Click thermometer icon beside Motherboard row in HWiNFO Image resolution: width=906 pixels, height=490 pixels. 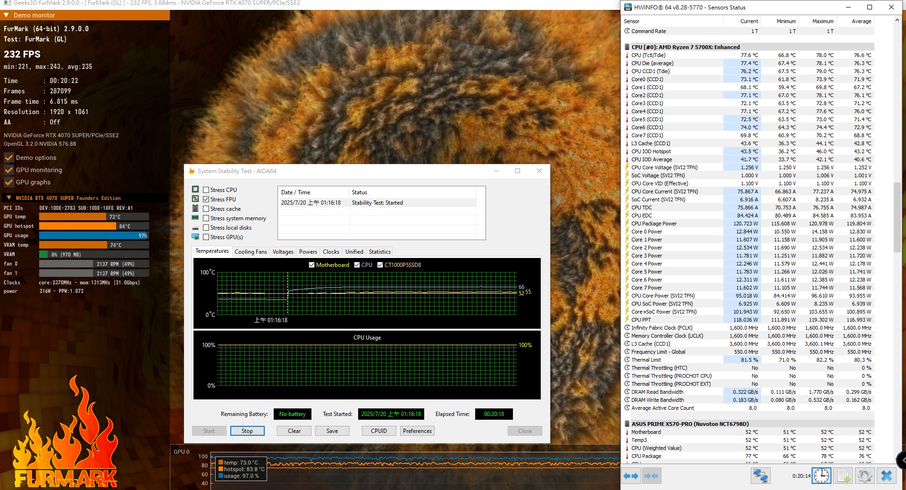(x=627, y=432)
